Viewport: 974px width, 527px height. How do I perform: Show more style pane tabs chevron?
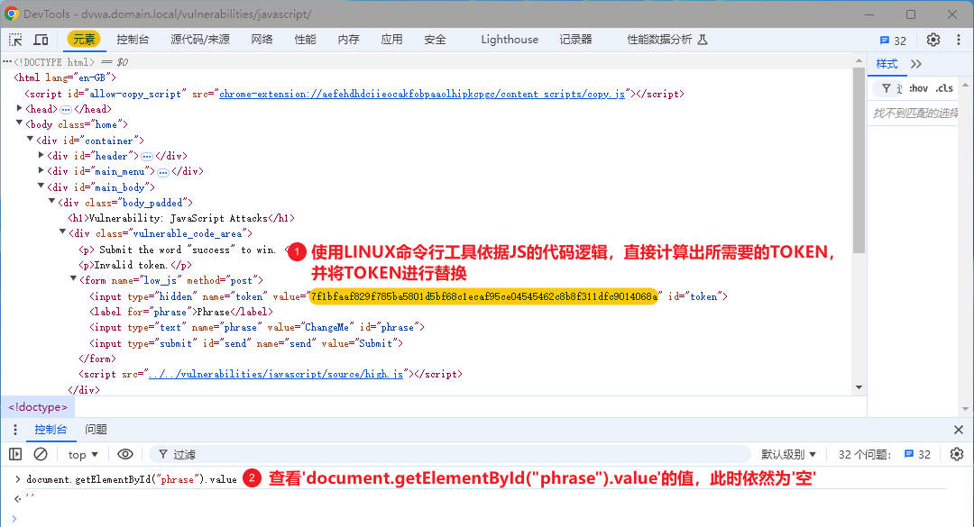click(x=916, y=64)
